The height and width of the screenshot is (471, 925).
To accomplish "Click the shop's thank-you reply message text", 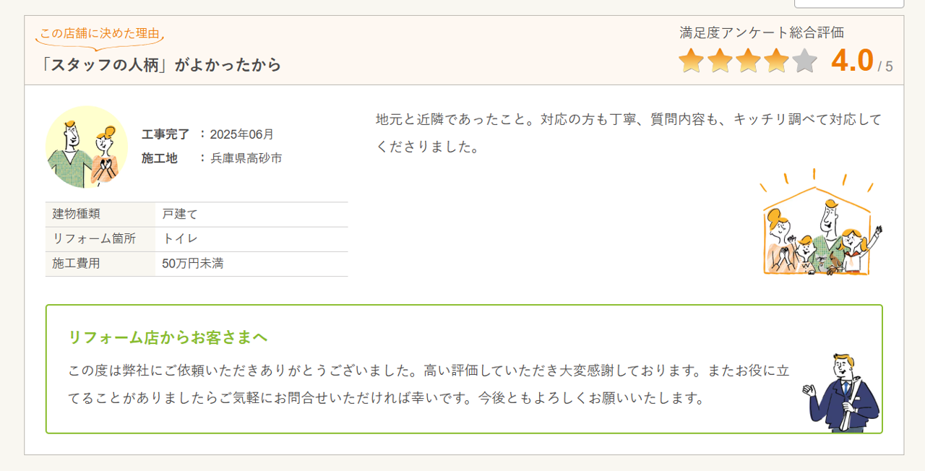I will click(x=429, y=384).
